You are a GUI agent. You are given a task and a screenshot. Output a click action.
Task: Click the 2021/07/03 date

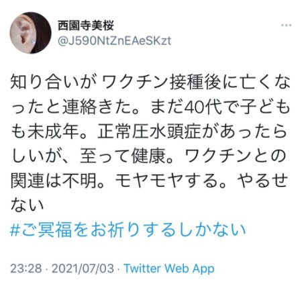coord(83,268)
